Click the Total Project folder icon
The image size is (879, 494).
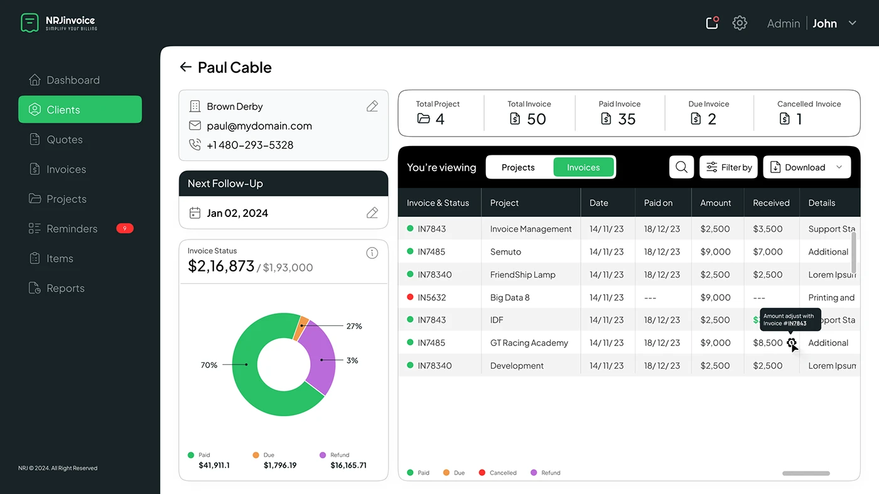coord(424,118)
